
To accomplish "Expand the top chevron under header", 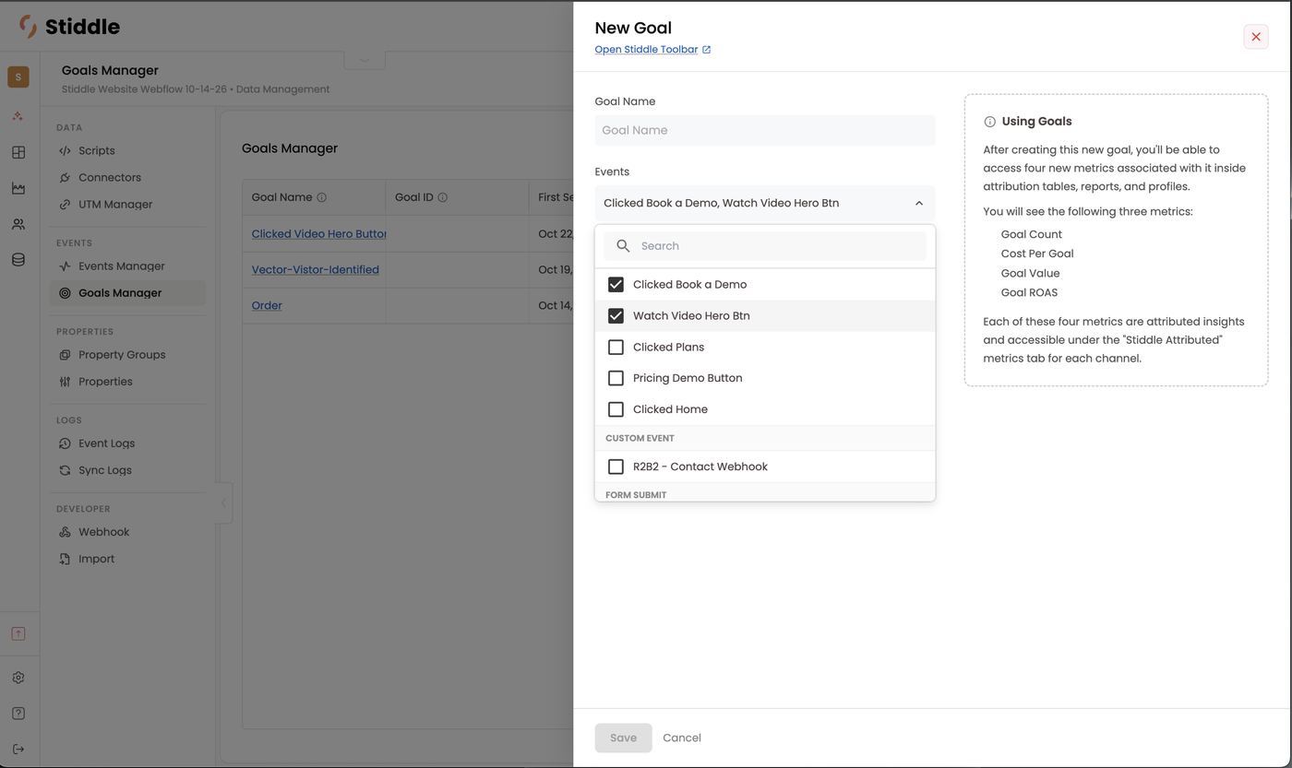I will [x=365, y=60].
